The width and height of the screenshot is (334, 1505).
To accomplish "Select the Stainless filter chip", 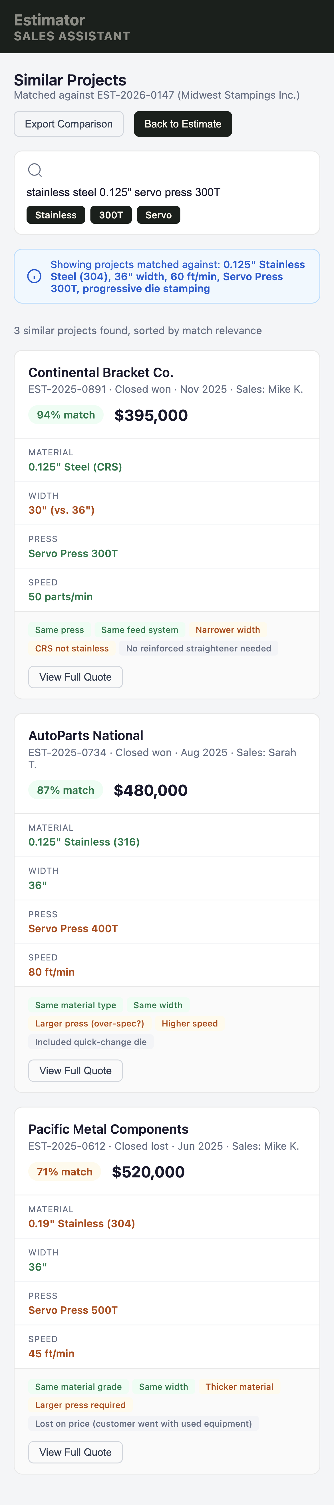I will coord(55,215).
